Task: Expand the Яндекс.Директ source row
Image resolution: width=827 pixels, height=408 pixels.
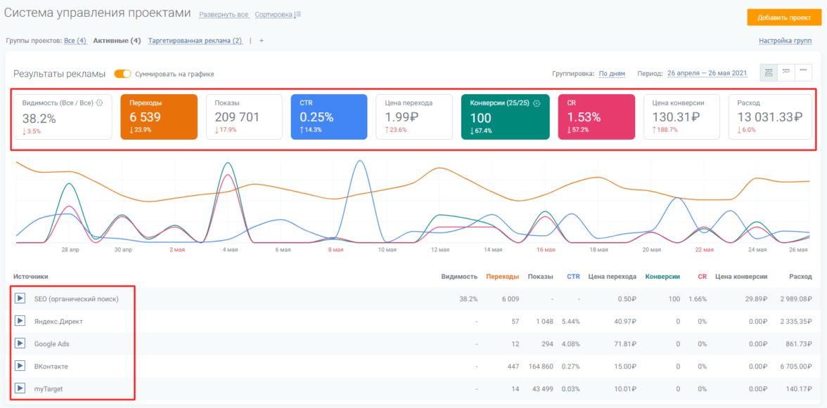Action: click(20, 321)
